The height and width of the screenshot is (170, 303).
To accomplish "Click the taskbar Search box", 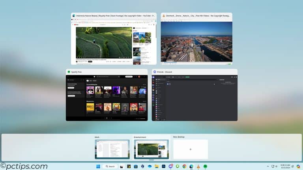I will point(110,166).
